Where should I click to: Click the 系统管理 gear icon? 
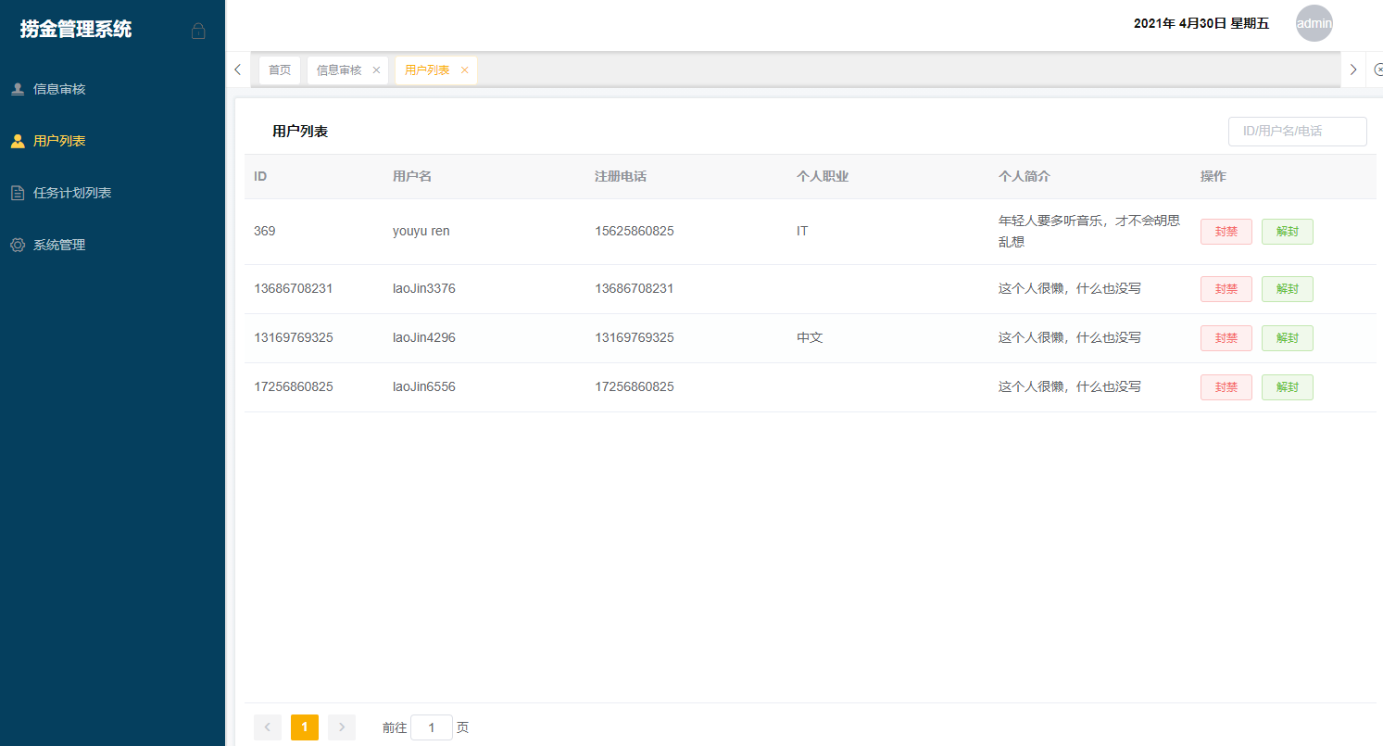(18, 245)
